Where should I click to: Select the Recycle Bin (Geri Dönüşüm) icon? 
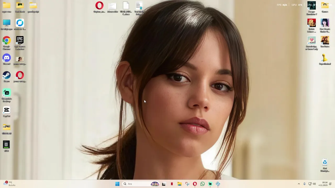click(325, 165)
